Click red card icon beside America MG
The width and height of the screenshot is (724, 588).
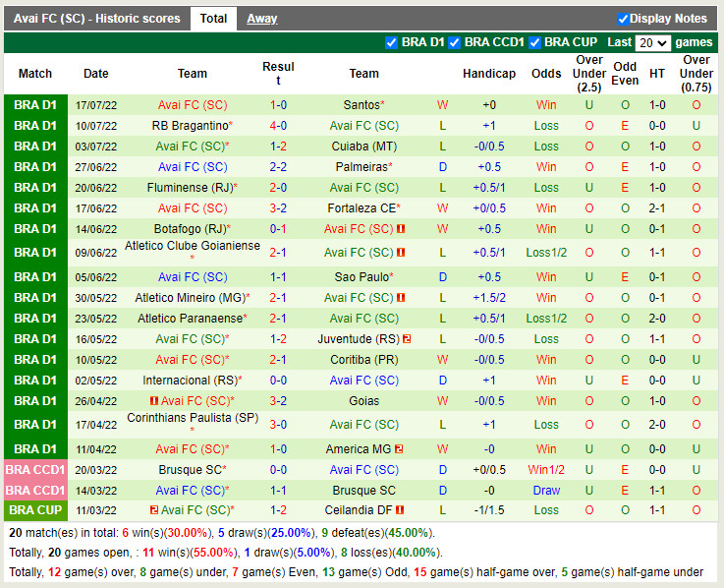[x=399, y=449]
